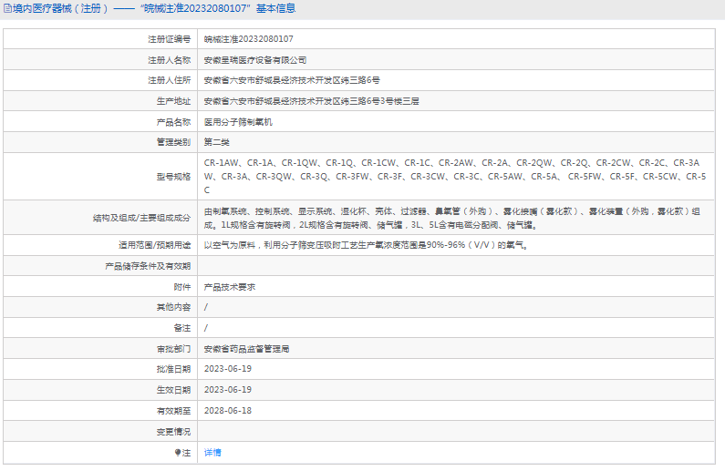Click the 产品名称 label
Viewport: 725px width, 471px height.
[173, 122]
